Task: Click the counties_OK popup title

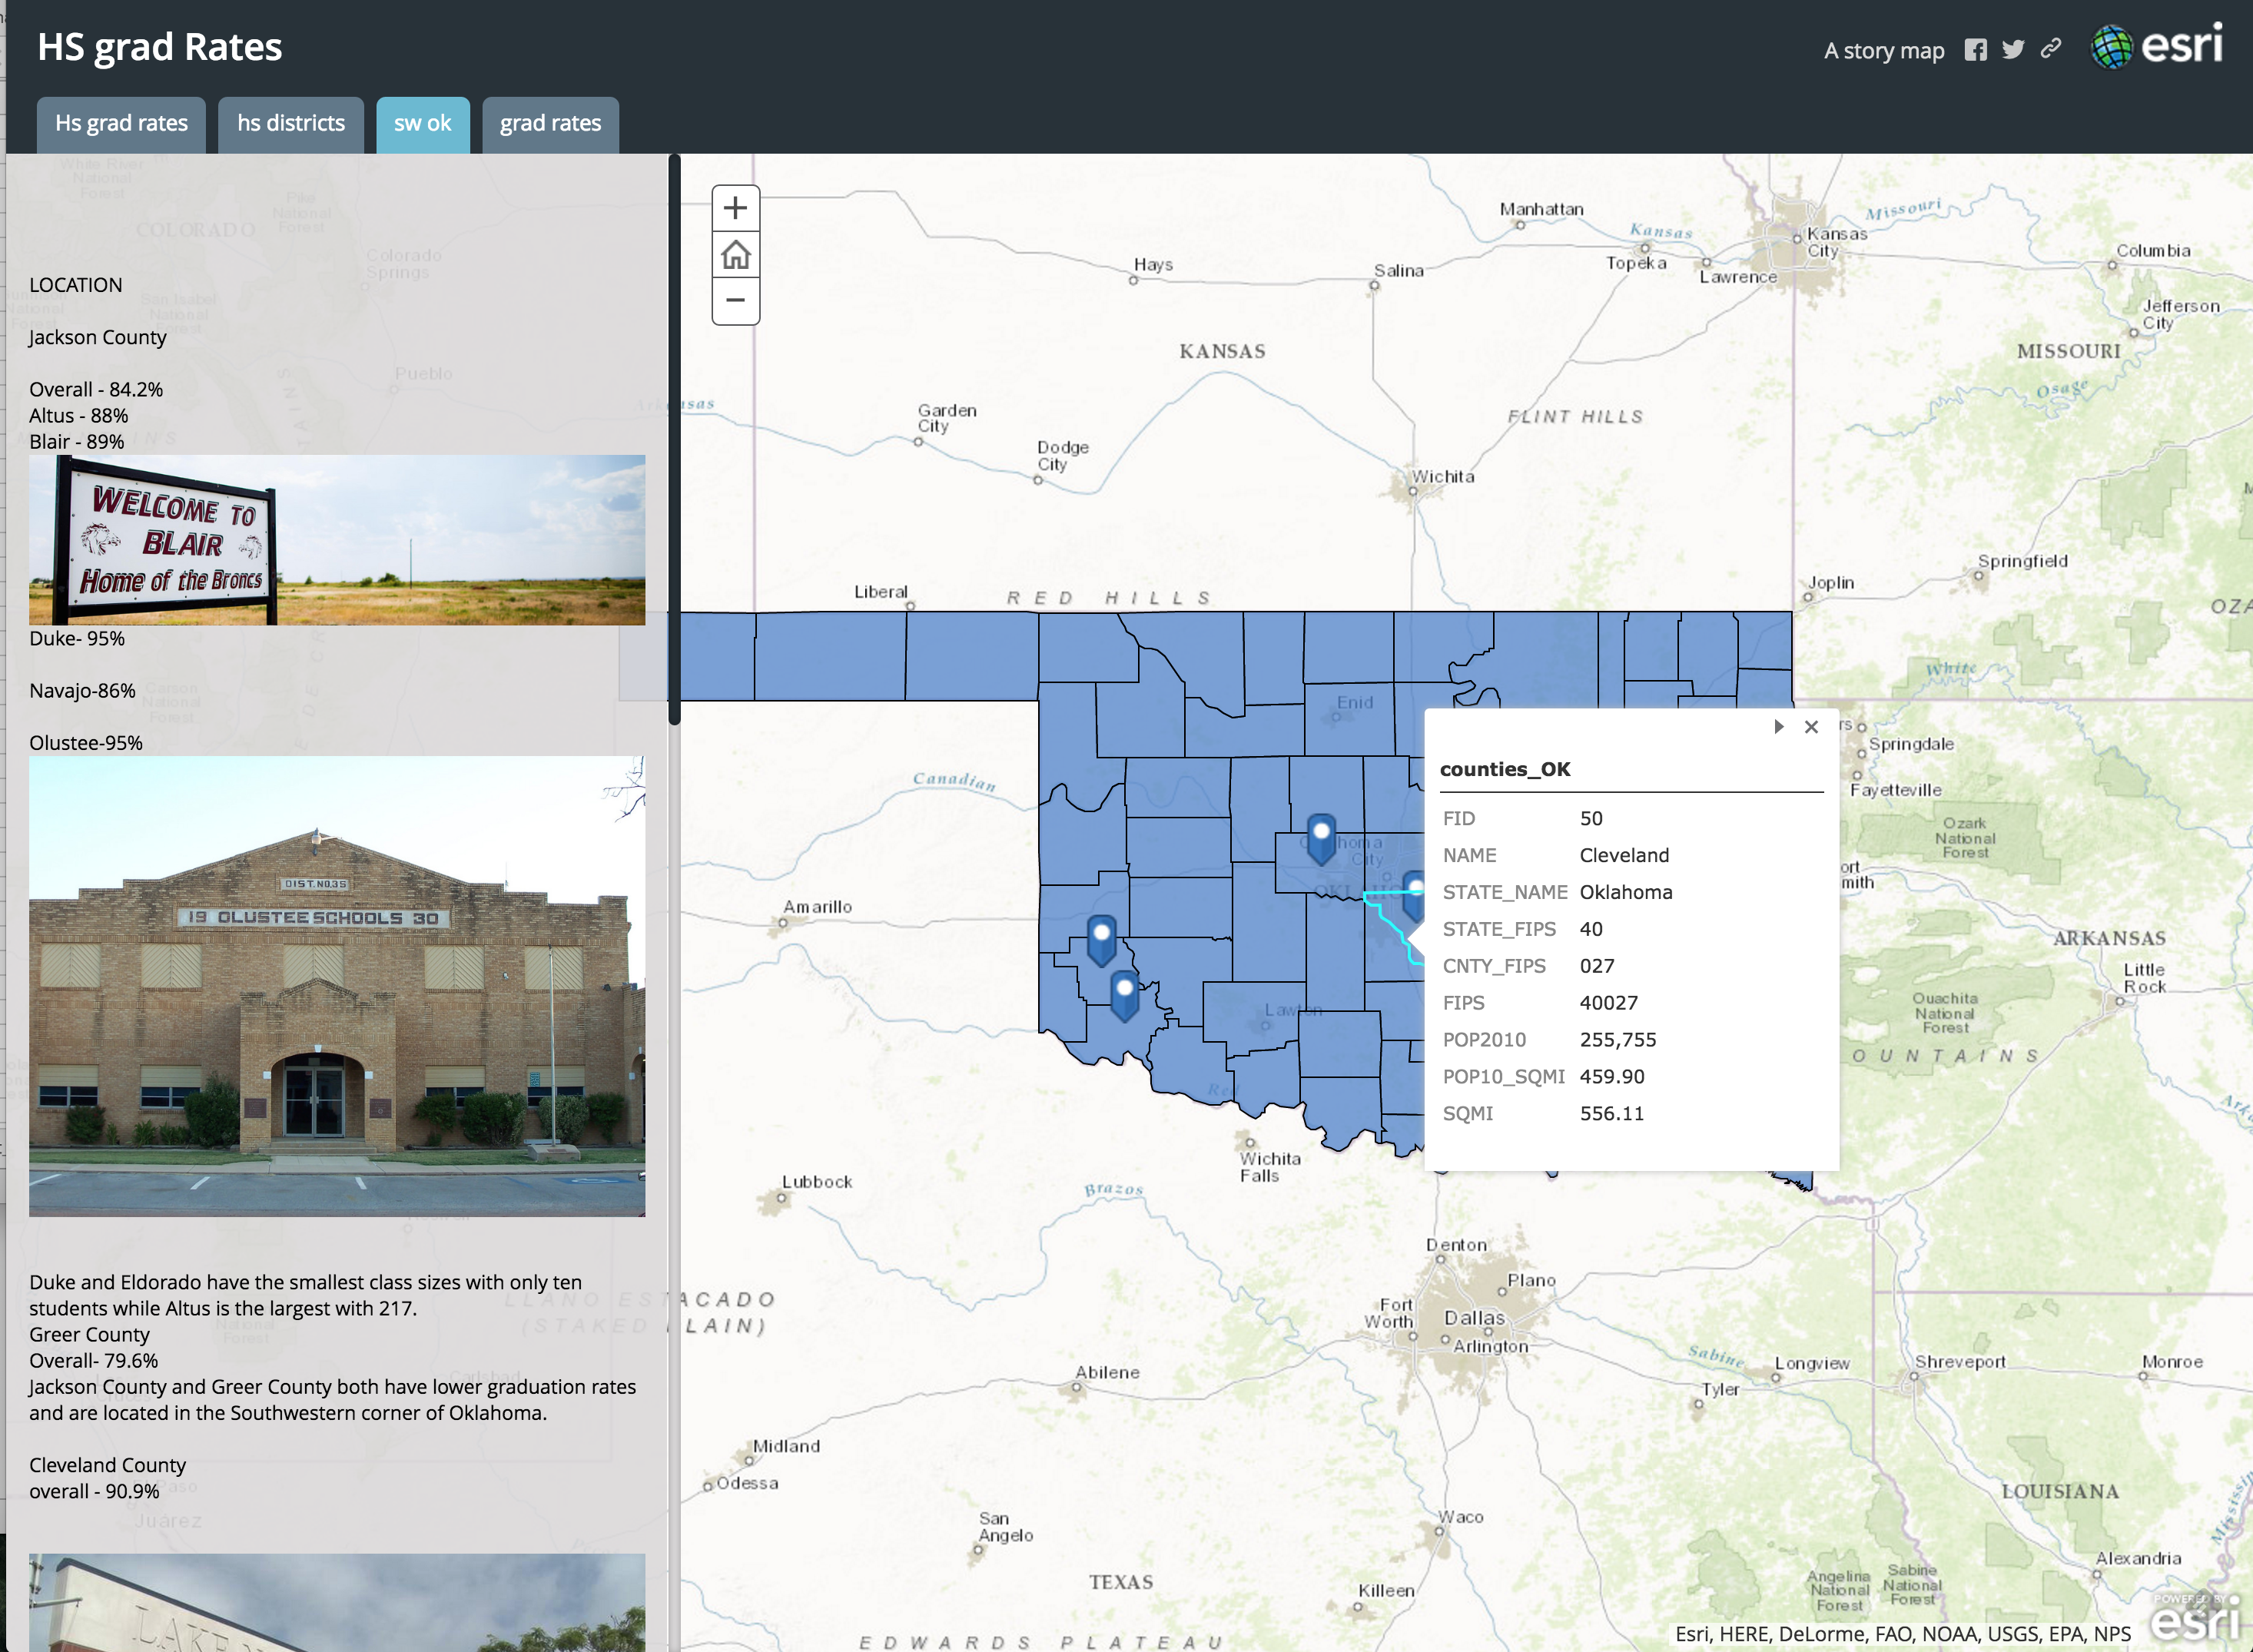Action: point(1505,769)
